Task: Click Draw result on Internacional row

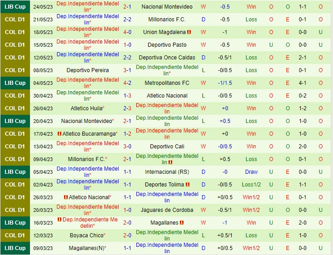Action: [251, 172]
